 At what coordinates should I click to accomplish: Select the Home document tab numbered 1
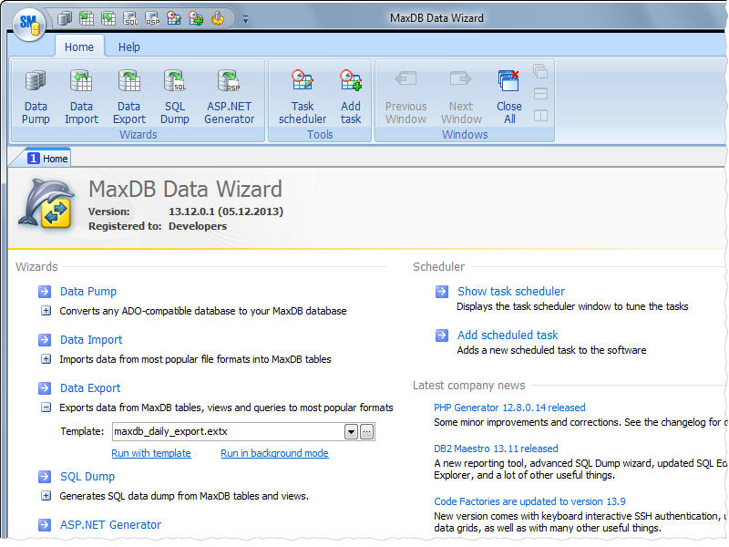click(x=48, y=159)
